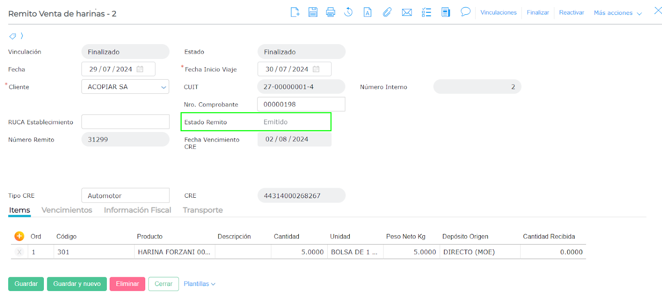Click the pink Eliminar button
662x293 pixels.
coord(127,284)
